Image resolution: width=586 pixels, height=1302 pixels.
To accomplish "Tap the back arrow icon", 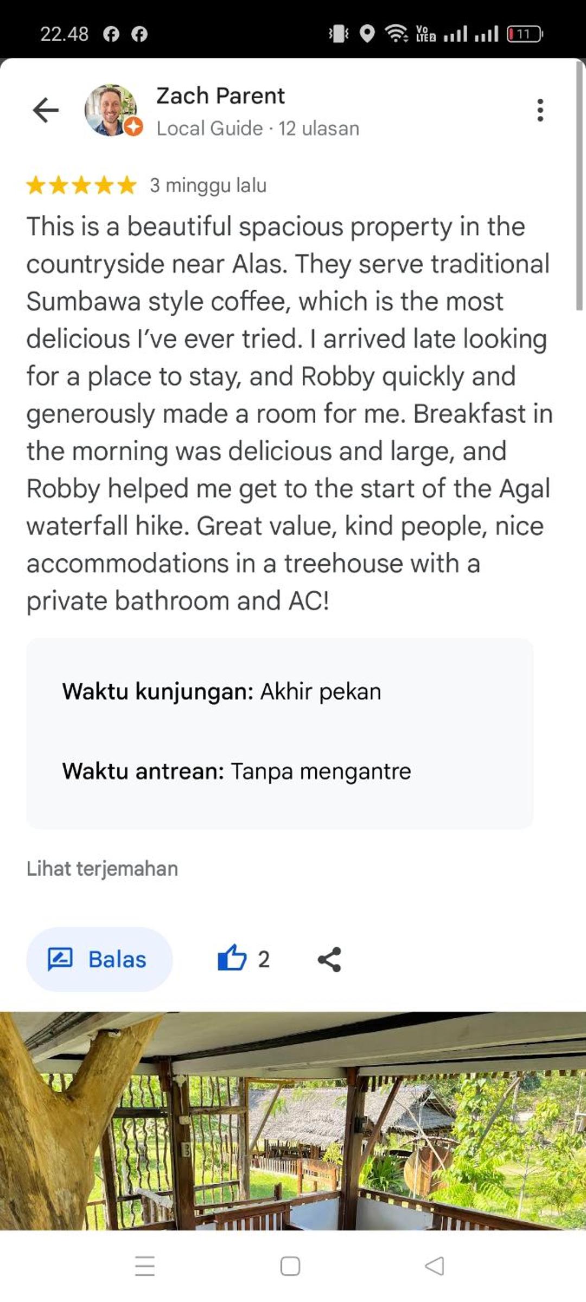I will tap(46, 110).
